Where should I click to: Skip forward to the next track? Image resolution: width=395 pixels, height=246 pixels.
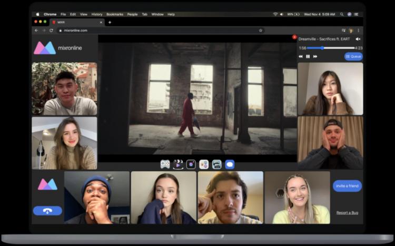pos(315,56)
